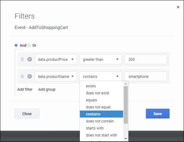This screenshot has width=184, height=142.
Task: Open the data.productPrice field dropdown
Action: tap(56, 59)
